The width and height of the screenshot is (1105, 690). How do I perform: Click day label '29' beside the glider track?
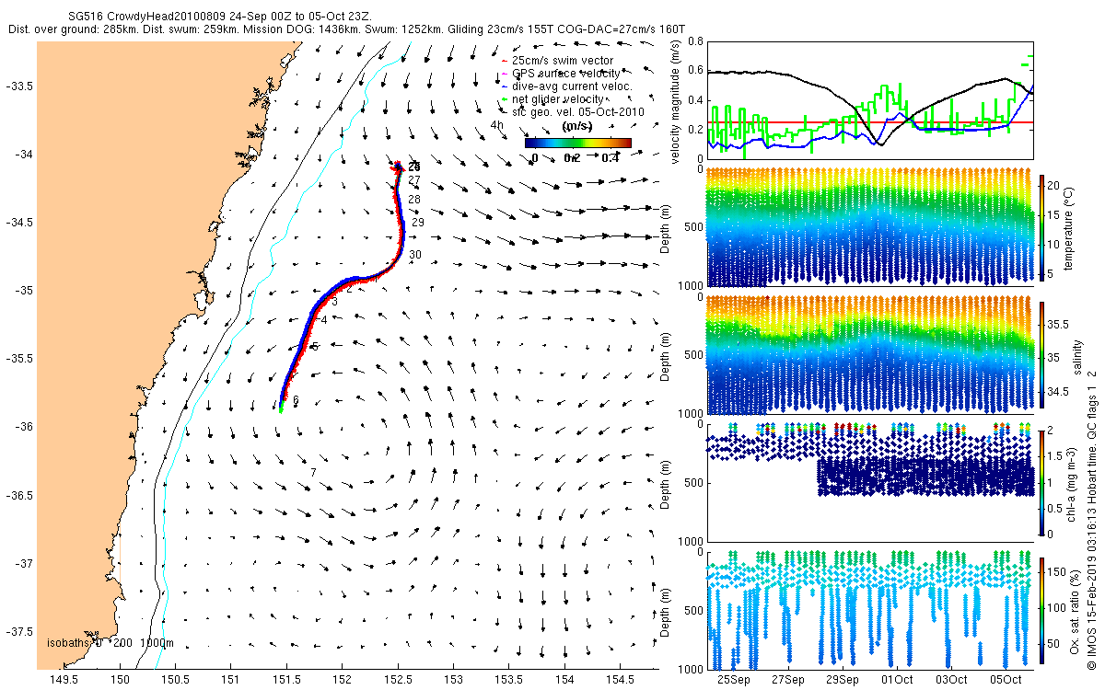pos(418,223)
